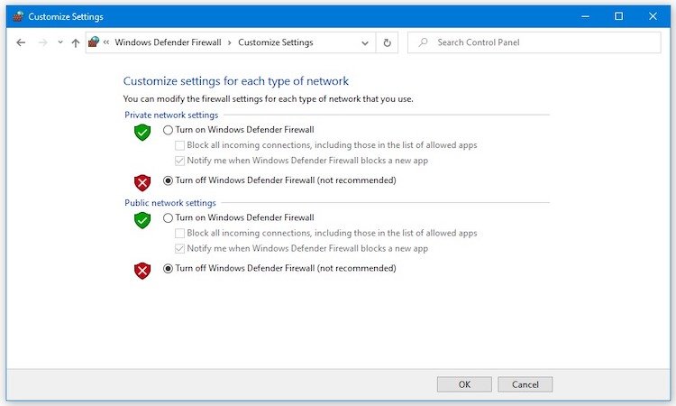This screenshot has width=676, height=406.
Task: Refresh the Customize Settings page
Action: 388,42
